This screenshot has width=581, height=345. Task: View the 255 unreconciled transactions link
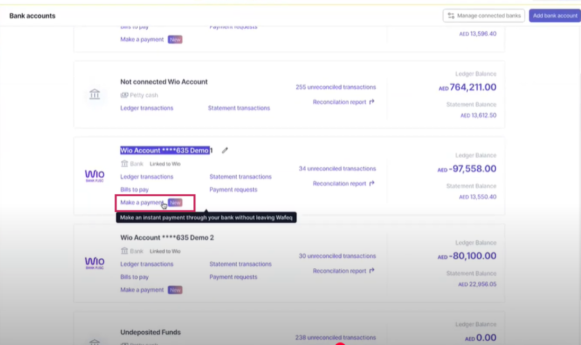coord(336,87)
